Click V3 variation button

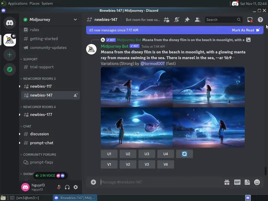coord(147,164)
